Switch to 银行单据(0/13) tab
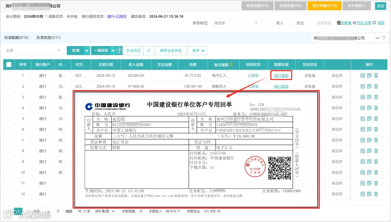Image resolution: width=391 pixels, height=222 pixels. (x=324, y=5)
